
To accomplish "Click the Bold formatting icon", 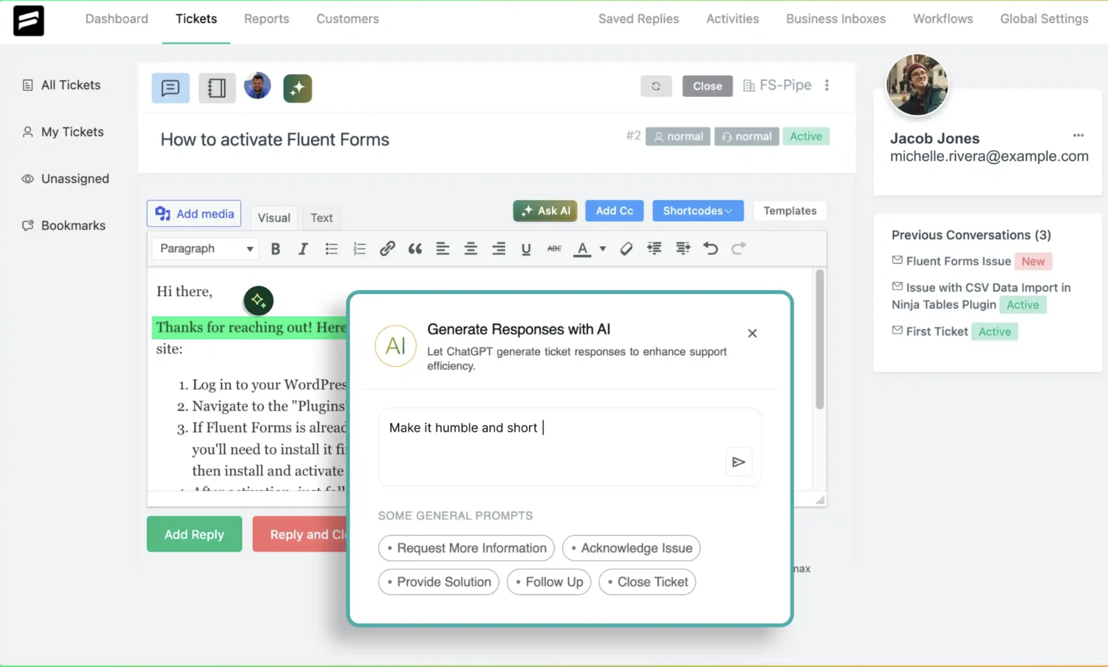I will coord(276,249).
